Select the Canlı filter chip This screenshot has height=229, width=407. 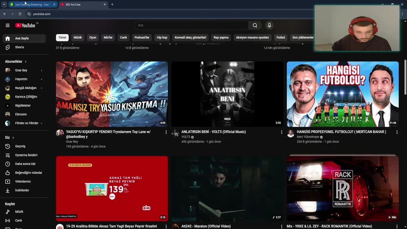point(123,38)
